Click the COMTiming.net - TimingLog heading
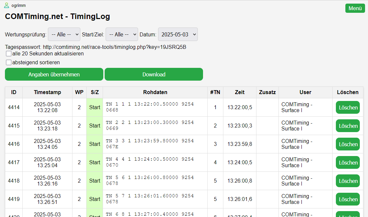Viewport: 368px width, 217px height. point(57,16)
